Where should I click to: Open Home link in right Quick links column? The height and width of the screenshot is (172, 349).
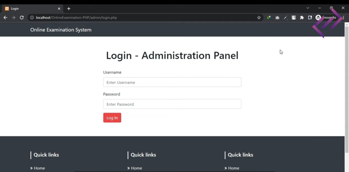click(x=232, y=168)
